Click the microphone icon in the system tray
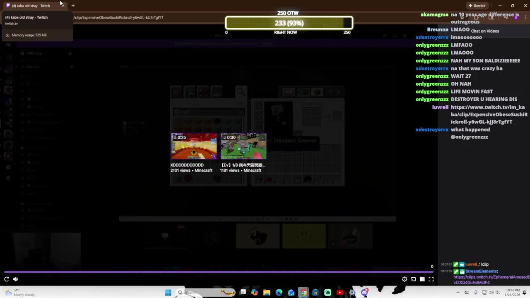Screen dimensions: 530x298 point(476,293)
